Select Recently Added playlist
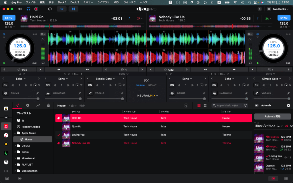 pyautogui.click(x=31, y=127)
